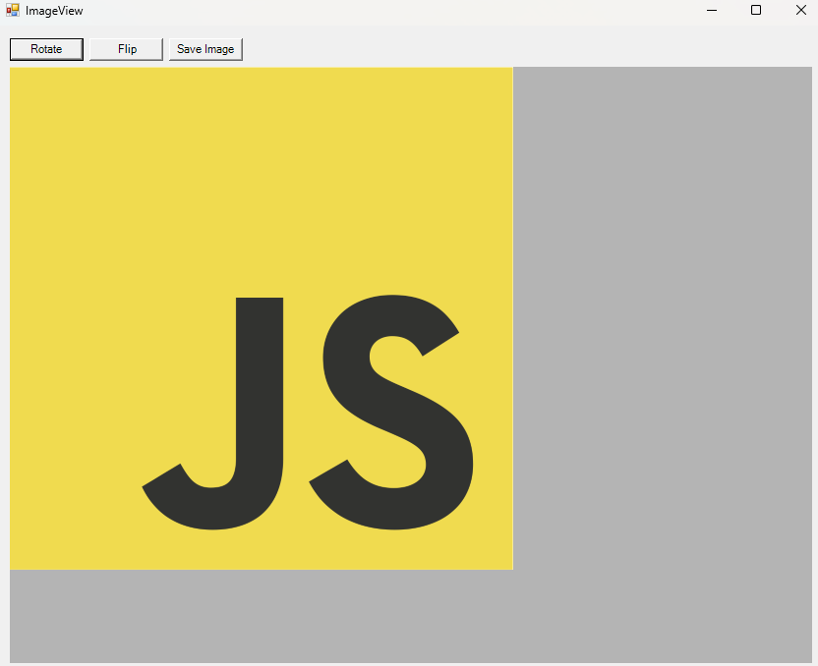
Task: Click the yellow area above the JS letters
Action: (261, 177)
